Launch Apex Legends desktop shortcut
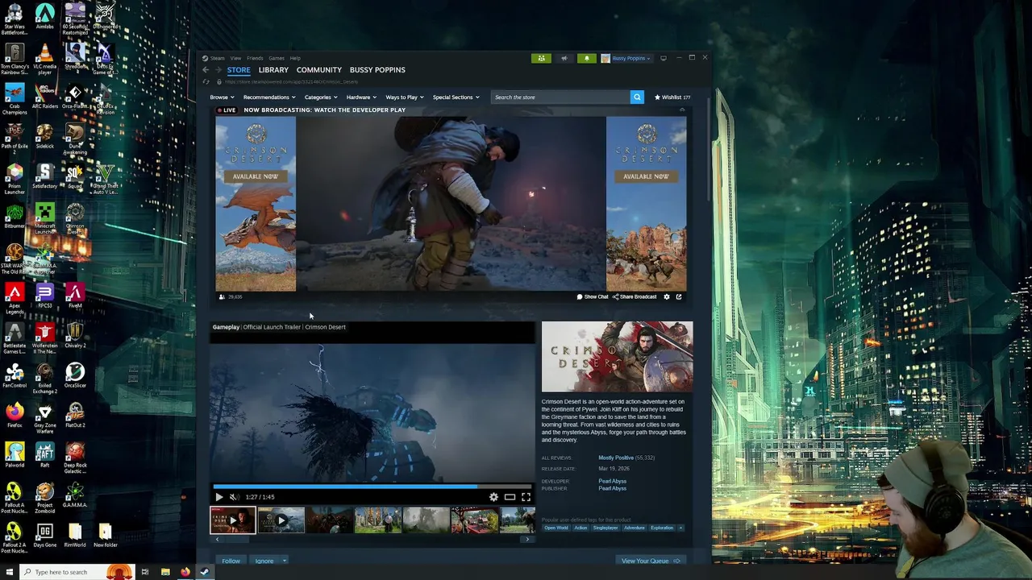1032x580 pixels. 14,298
